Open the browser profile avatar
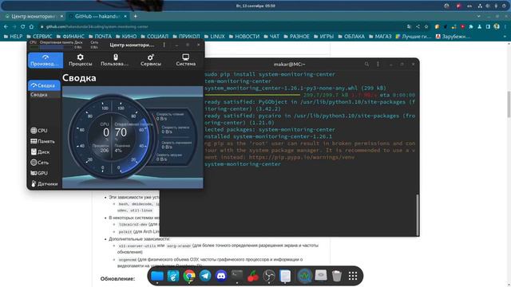The width and height of the screenshot is (511, 287). [497, 26]
